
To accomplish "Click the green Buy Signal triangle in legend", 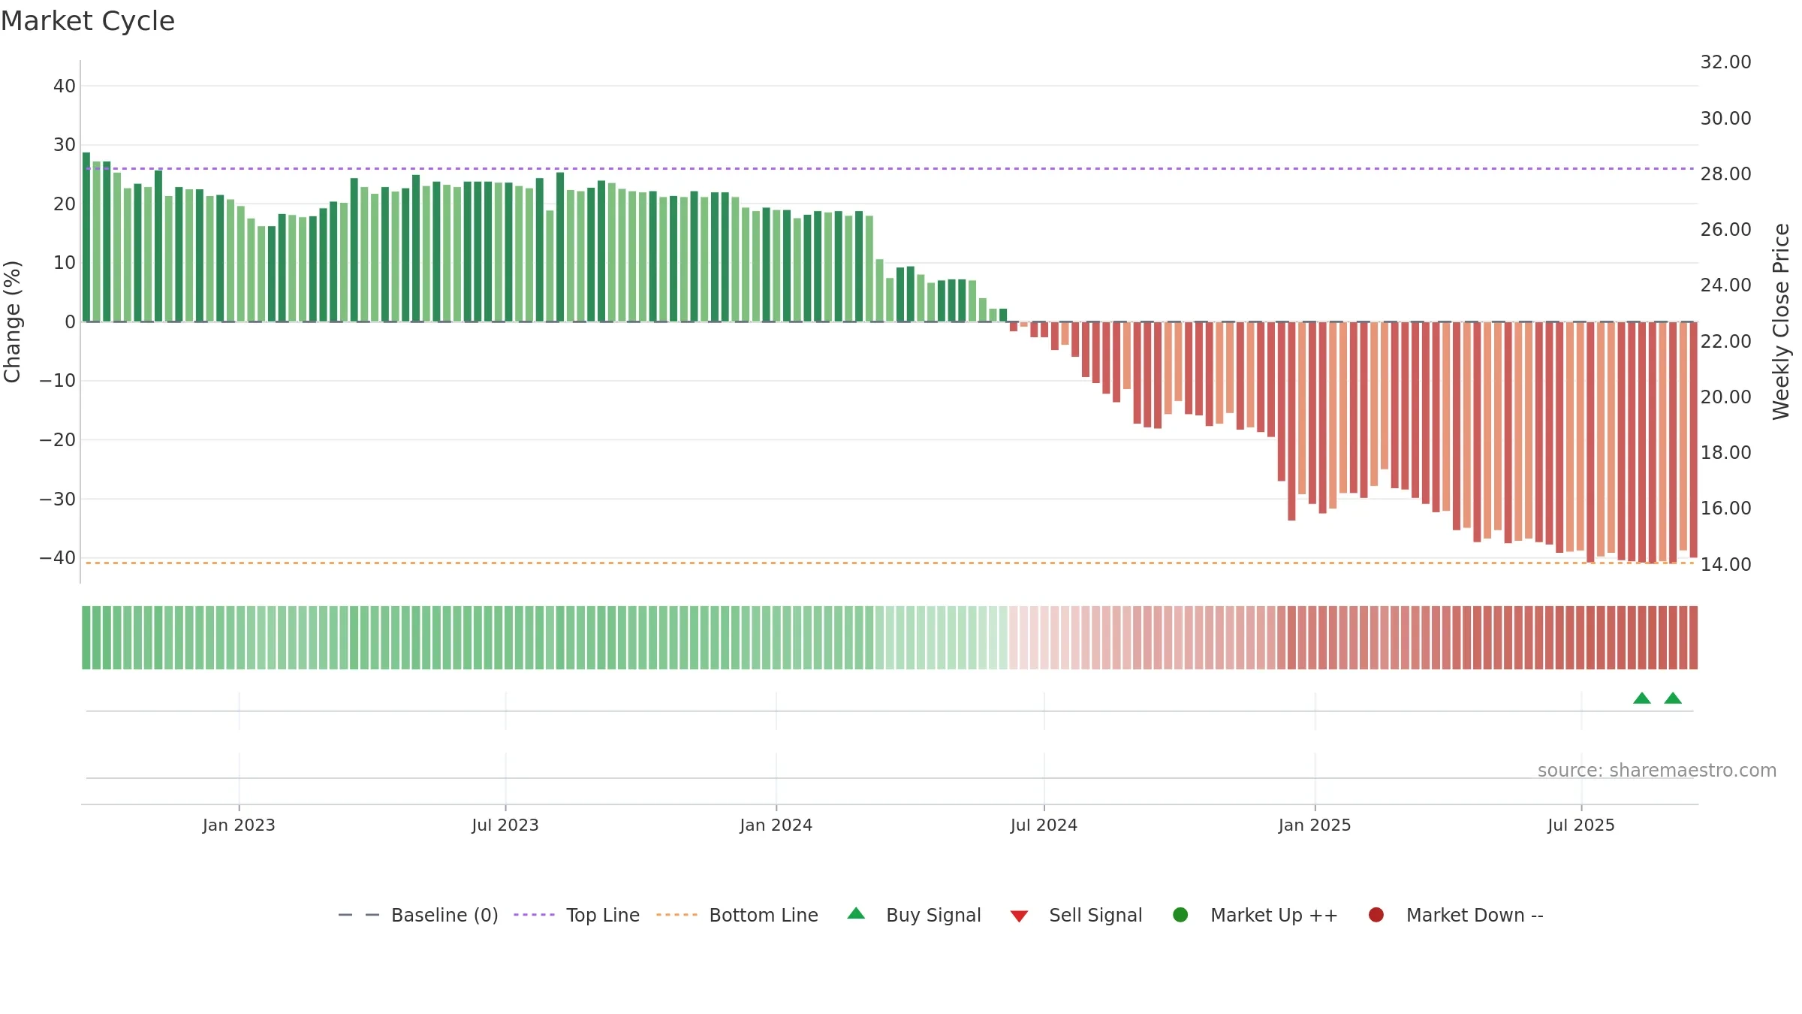I will coord(856,914).
